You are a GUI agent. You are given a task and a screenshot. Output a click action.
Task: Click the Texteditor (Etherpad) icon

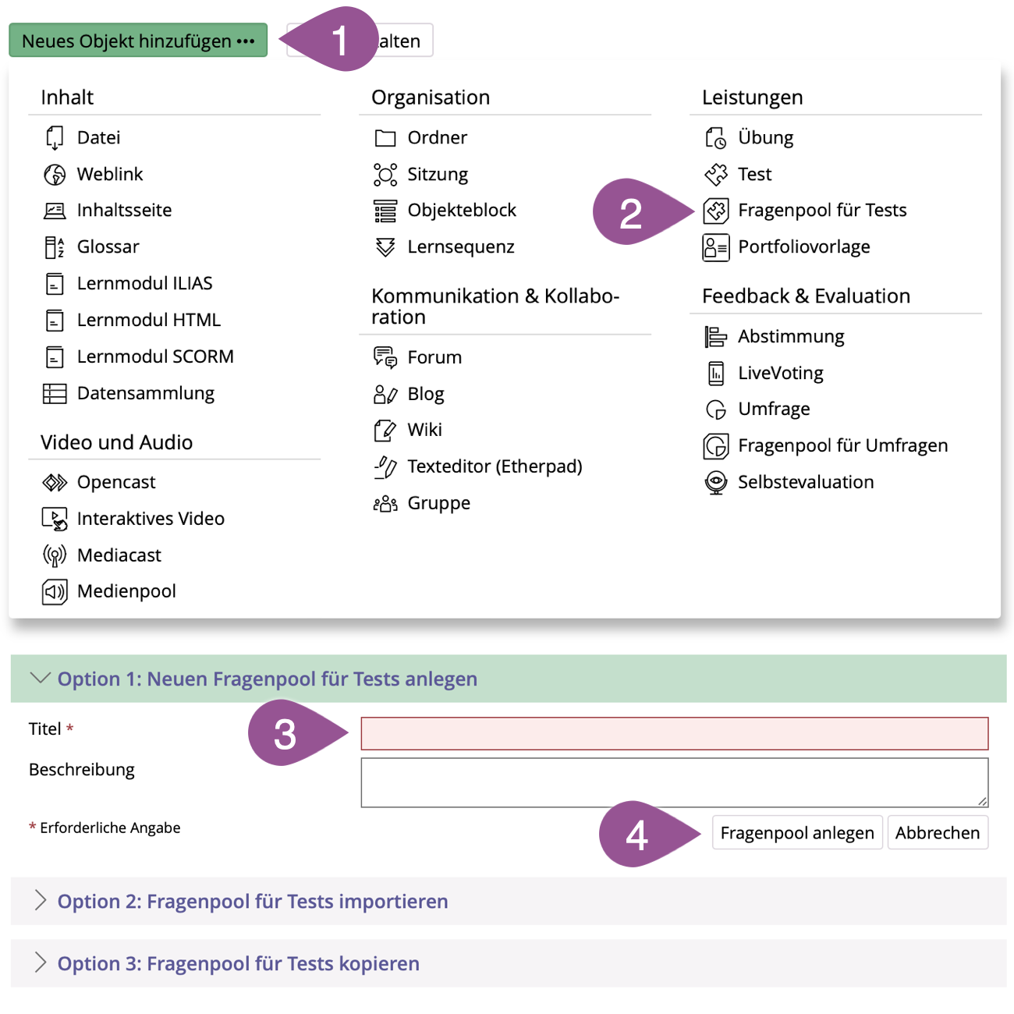click(385, 466)
